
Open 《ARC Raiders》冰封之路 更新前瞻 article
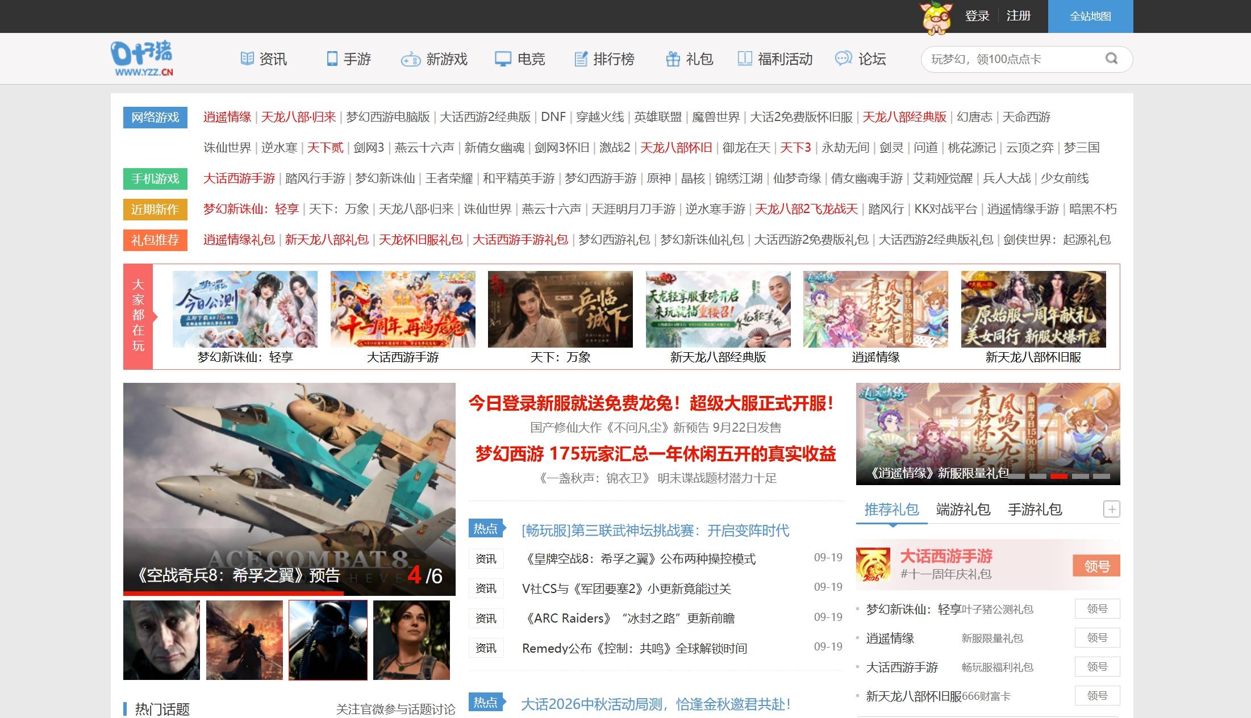[x=628, y=619]
